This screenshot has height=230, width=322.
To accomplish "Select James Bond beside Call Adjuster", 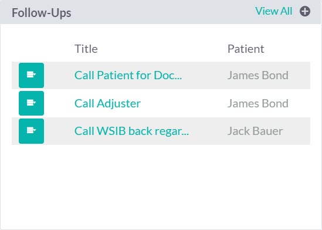I will (257, 103).
